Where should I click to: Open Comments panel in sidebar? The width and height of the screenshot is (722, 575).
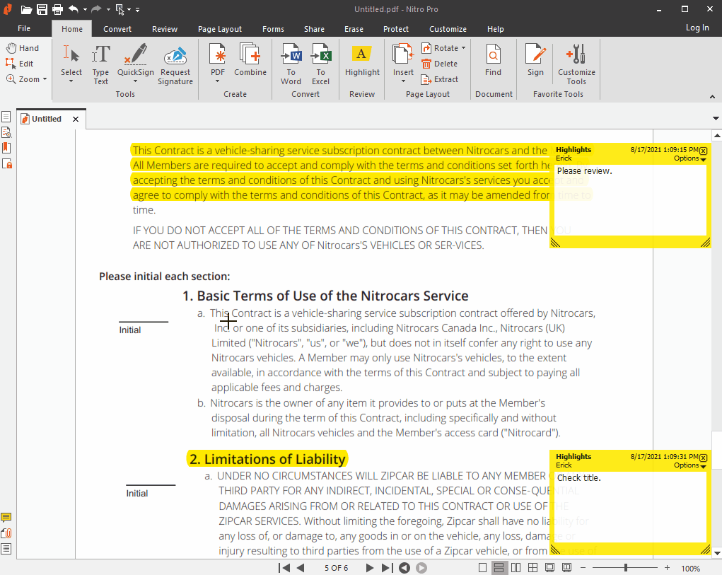6,518
